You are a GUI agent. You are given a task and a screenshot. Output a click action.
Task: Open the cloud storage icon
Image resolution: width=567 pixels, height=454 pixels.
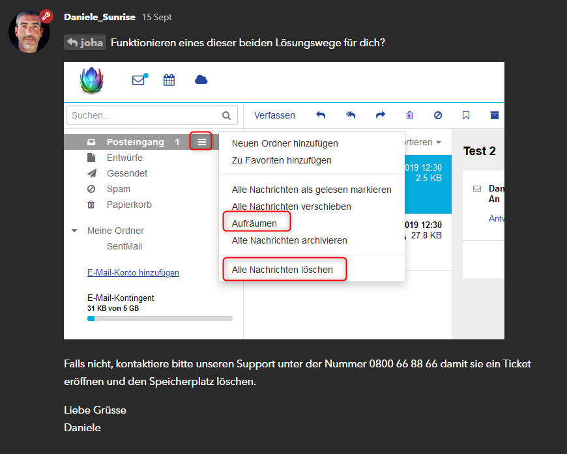click(x=201, y=79)
